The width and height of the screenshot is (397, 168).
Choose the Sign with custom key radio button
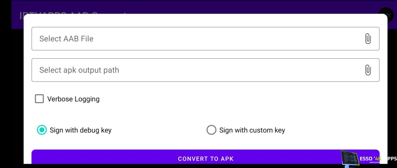tap(211, 130)
